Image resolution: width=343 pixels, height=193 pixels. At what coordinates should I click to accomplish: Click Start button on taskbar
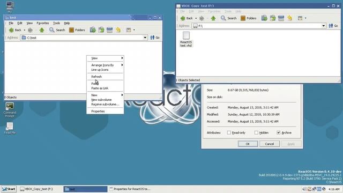point(9,189)
